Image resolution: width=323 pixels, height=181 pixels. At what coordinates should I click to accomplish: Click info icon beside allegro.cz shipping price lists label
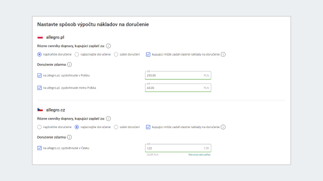[108, 118]
